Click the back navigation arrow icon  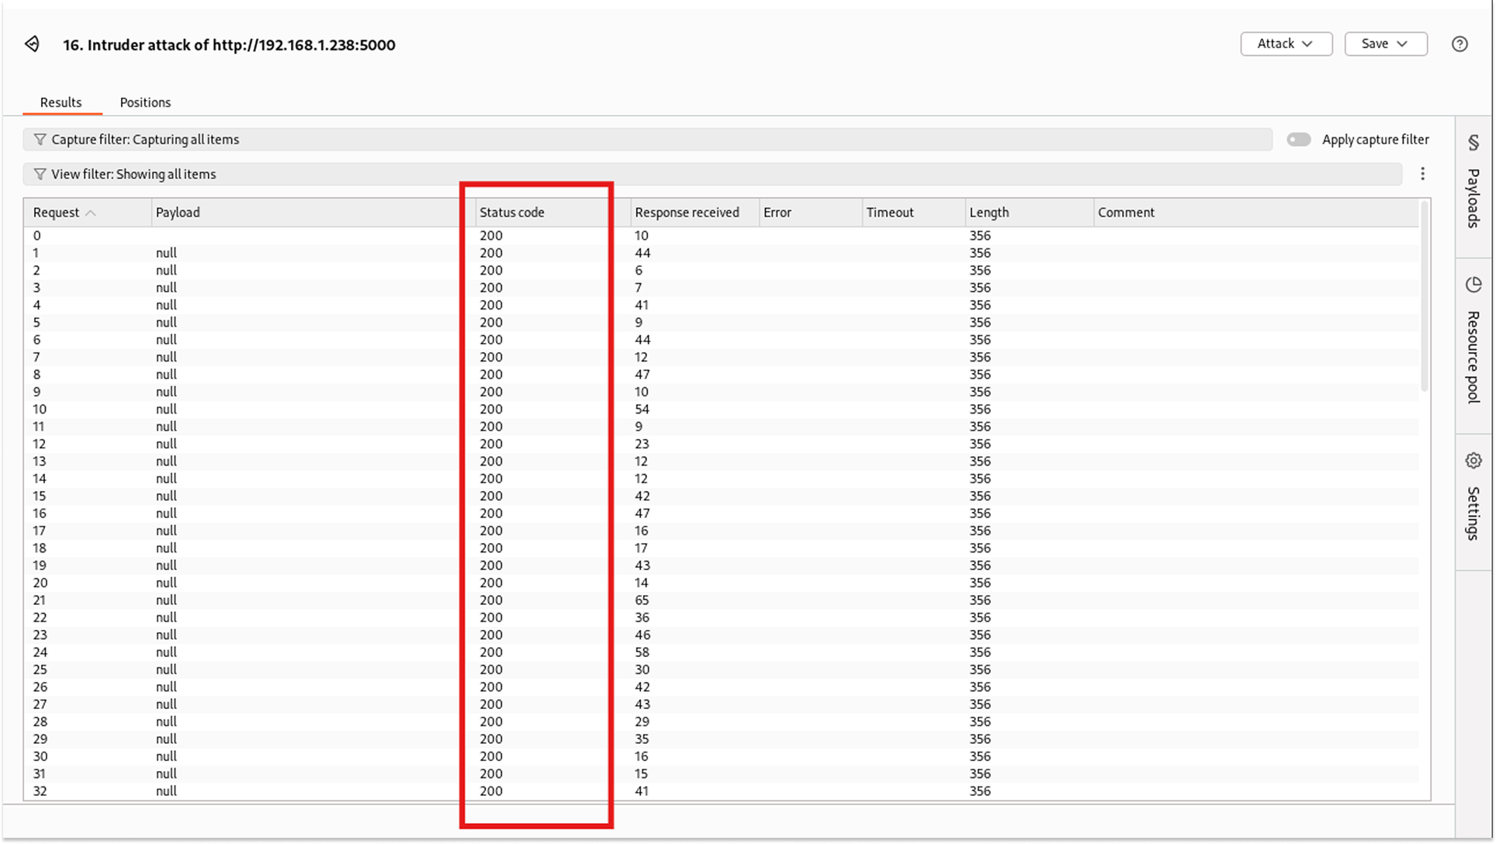point(32,44)
